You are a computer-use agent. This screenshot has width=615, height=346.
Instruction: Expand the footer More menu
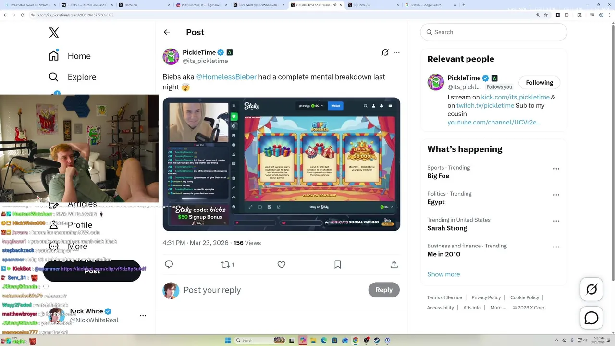click(498, 308)
